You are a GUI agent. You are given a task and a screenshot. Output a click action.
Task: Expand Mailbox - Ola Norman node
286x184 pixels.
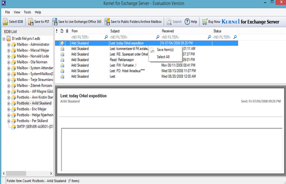click(x=9, y=62)
